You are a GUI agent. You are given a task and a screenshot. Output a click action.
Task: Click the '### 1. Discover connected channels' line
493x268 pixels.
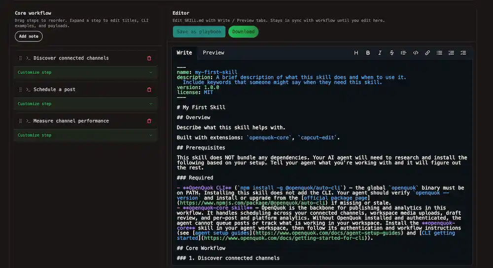(x=228, y=258)
